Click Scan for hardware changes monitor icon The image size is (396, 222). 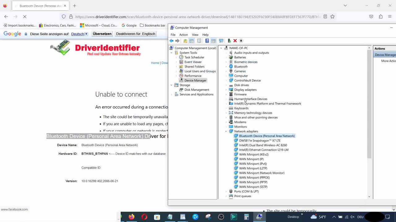click(221, 41)
